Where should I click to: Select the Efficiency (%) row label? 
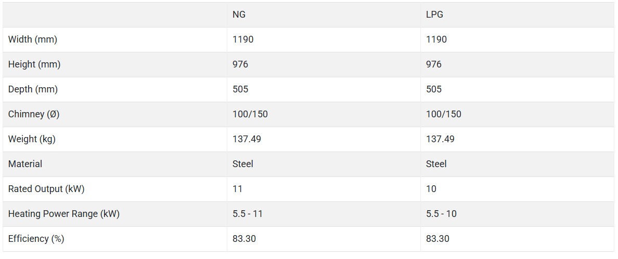tap(36, 239)
